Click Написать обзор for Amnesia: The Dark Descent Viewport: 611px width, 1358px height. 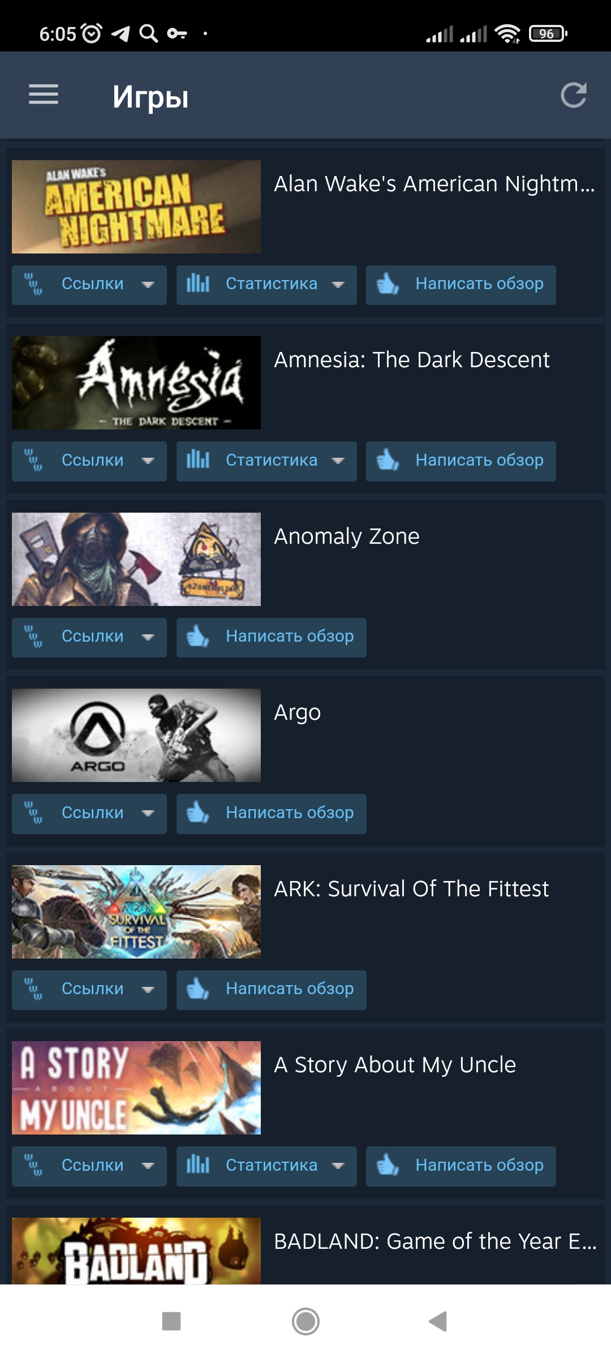click(461, 461)
